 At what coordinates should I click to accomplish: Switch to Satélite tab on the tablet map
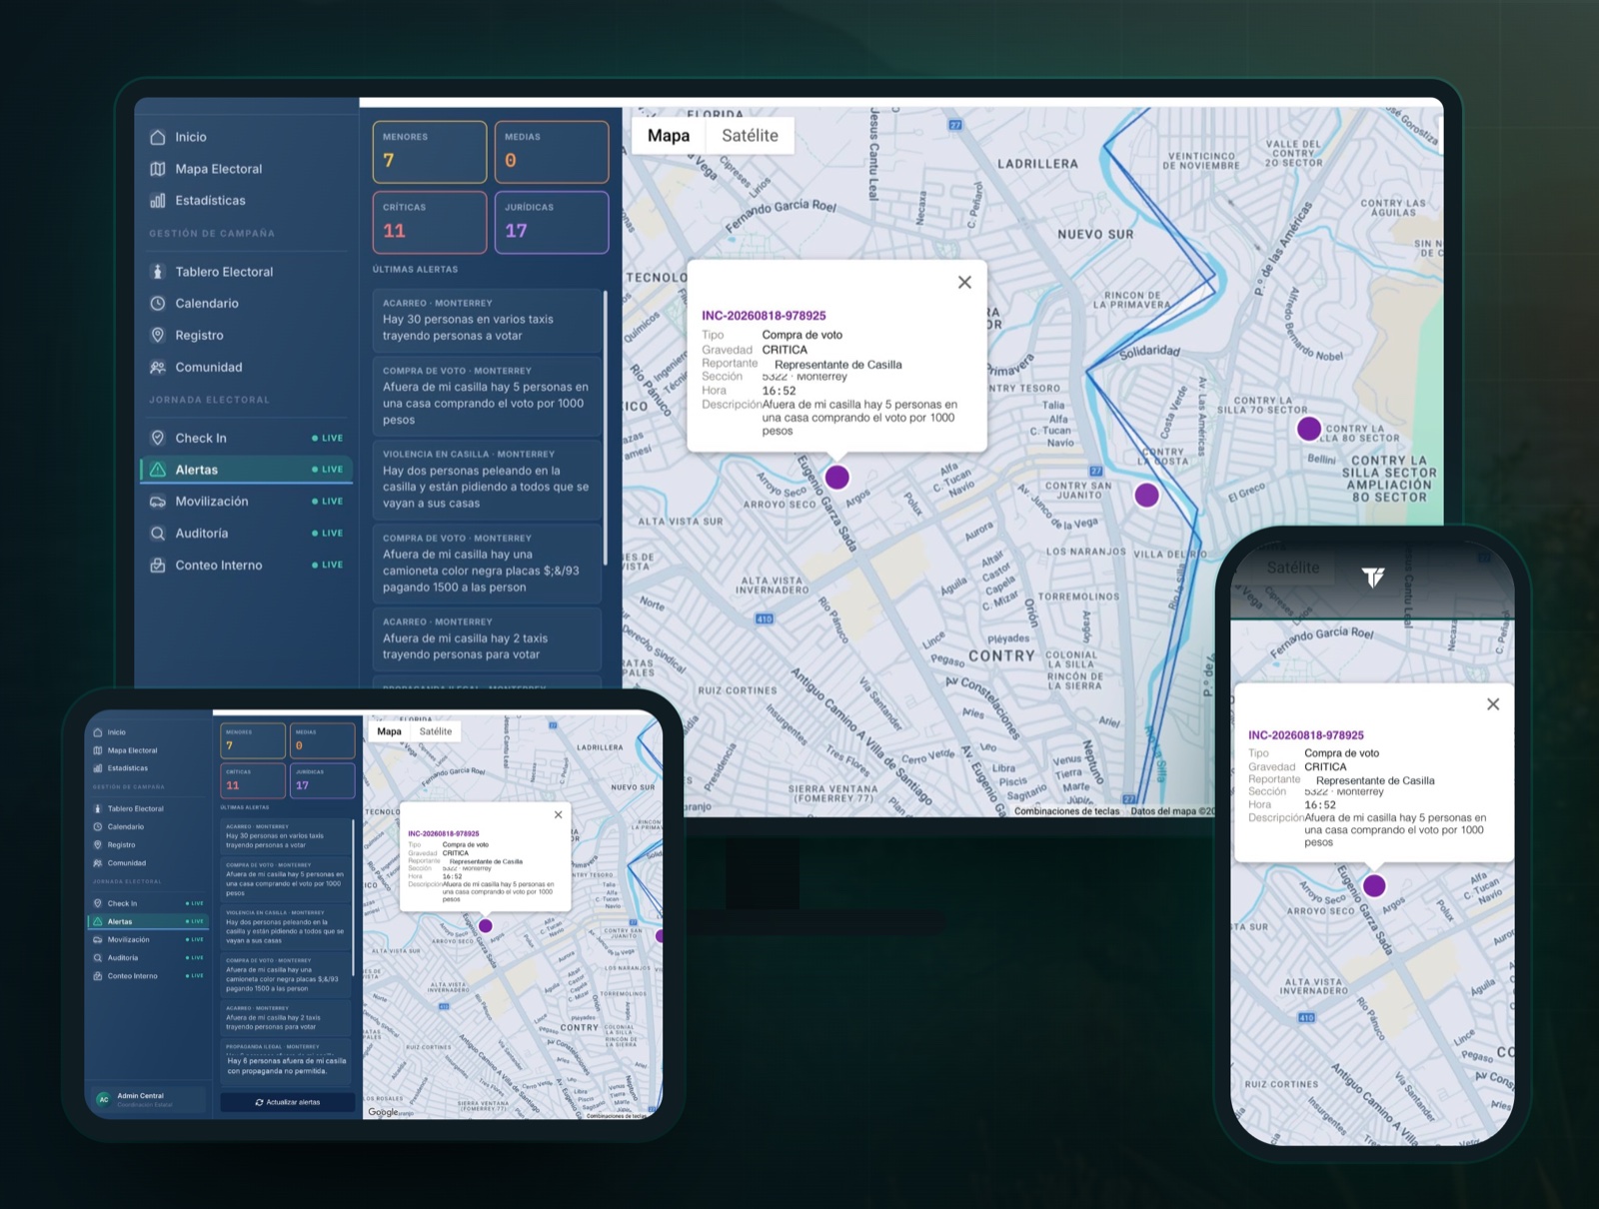436,731
